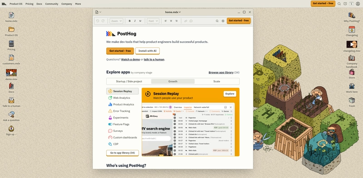Open the chat notification icon in top bar
363x178 pixels.
(345, 4)
